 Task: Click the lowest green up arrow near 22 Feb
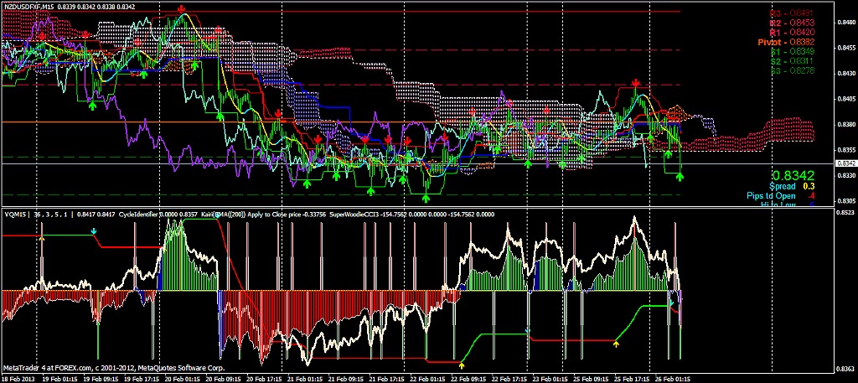(x=426, y=197)
